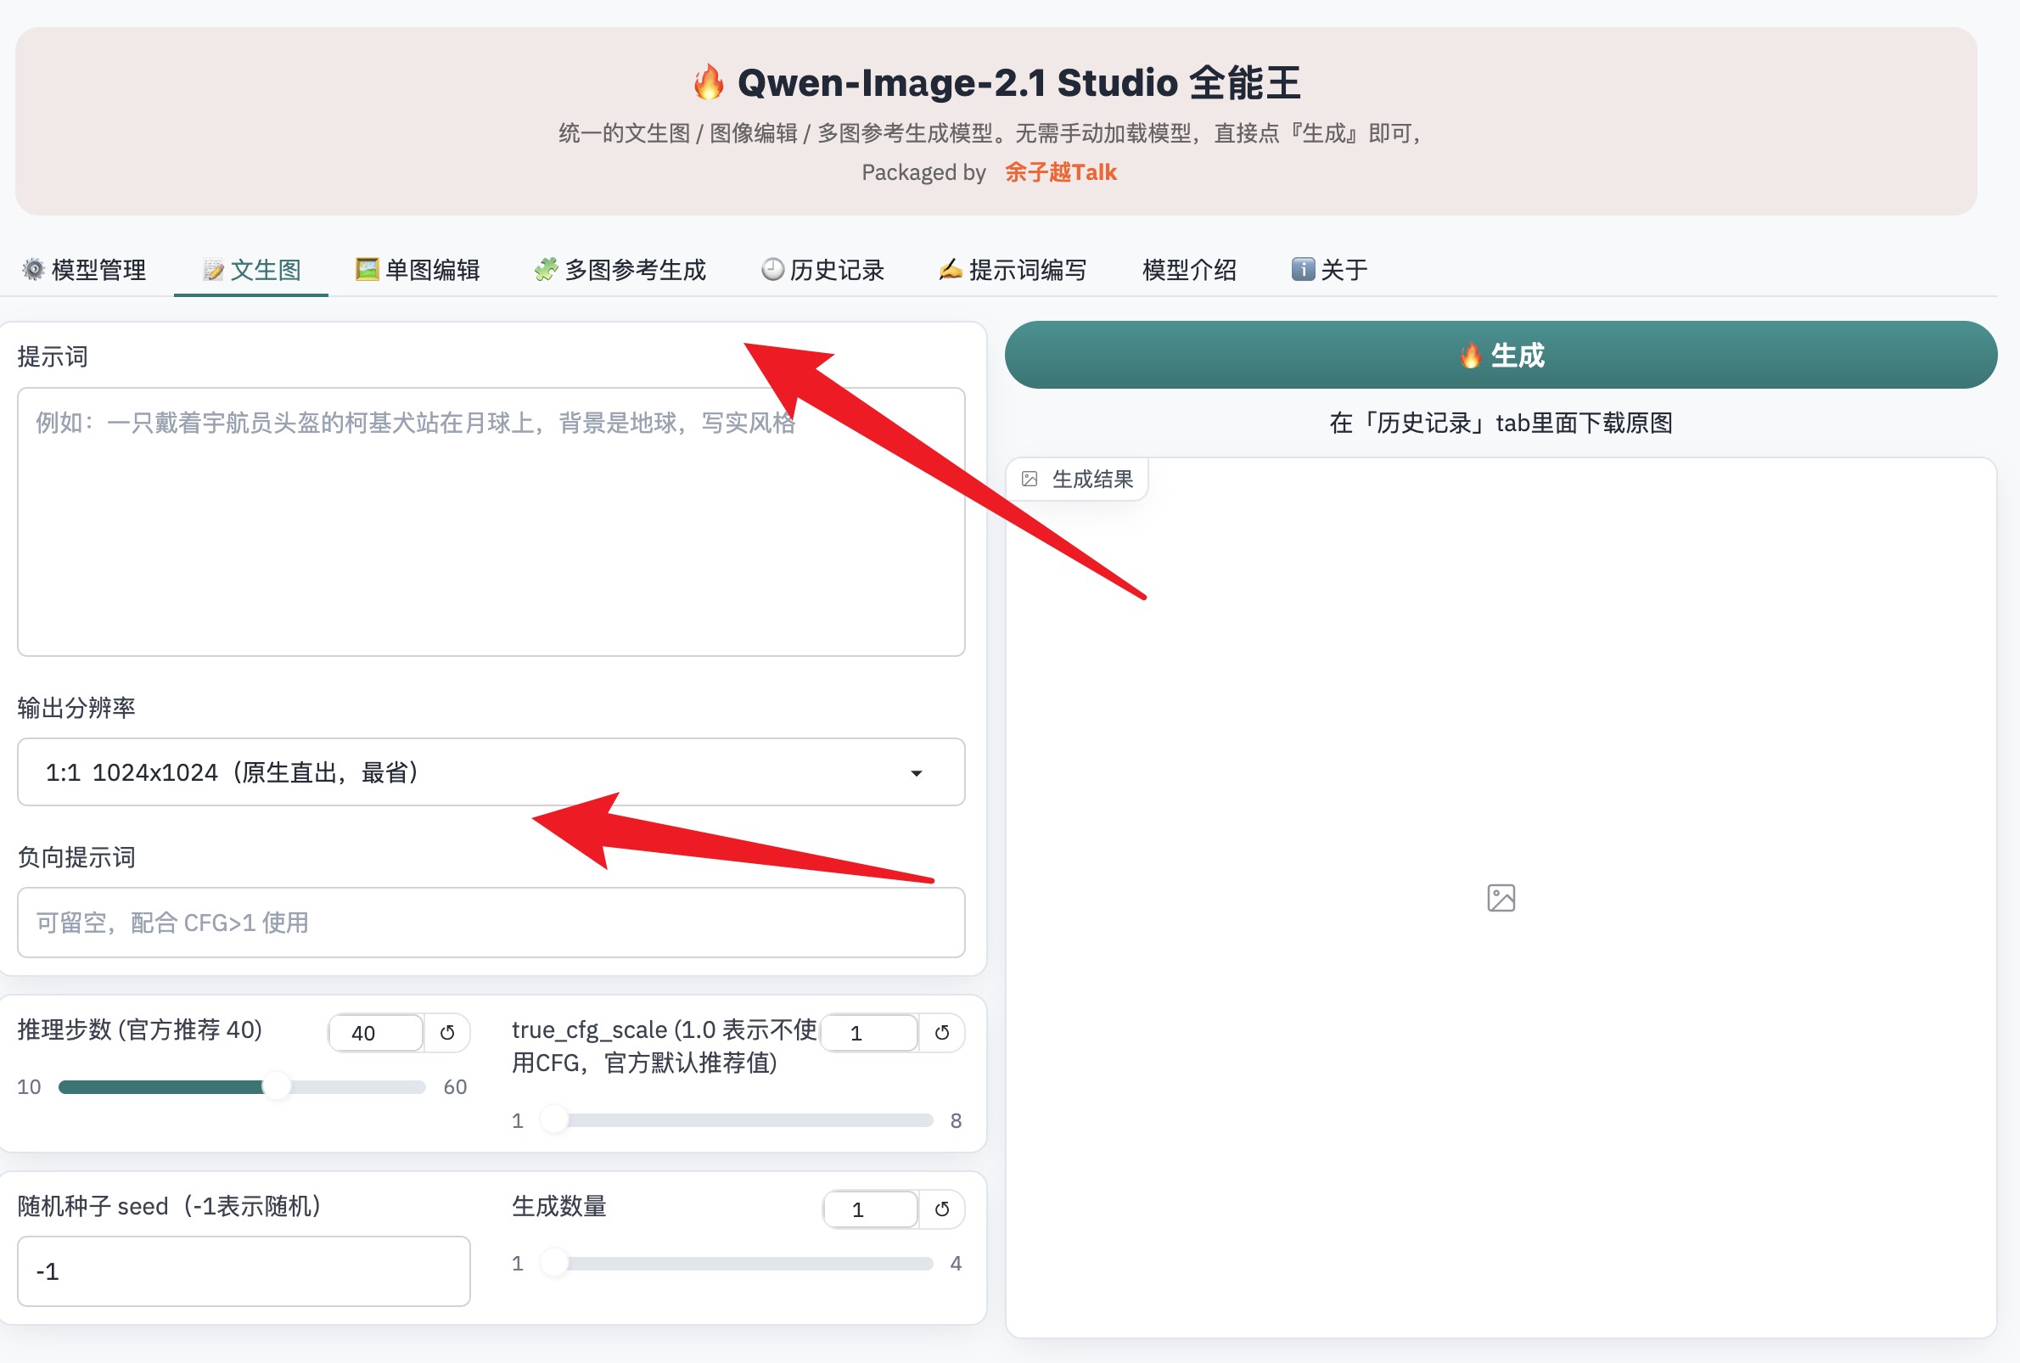Click the text 在「历史记录」tab里面下载原图
This screenshot has width=2020, height=1363.
pos(1501,423)
